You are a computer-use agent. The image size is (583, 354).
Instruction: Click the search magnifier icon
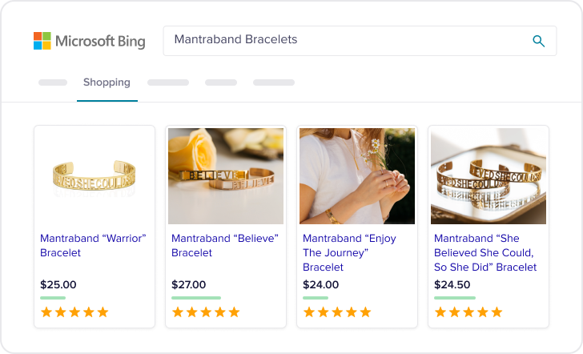538,41
